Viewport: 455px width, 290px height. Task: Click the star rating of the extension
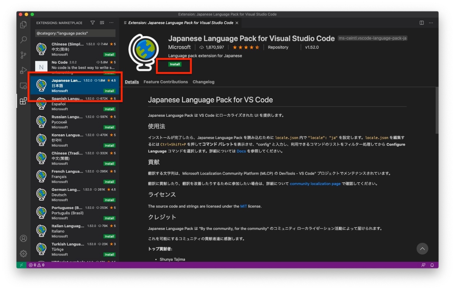(246, 47)
